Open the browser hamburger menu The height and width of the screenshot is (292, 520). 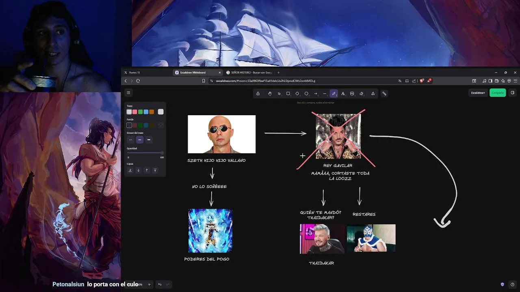coord(516,81)
